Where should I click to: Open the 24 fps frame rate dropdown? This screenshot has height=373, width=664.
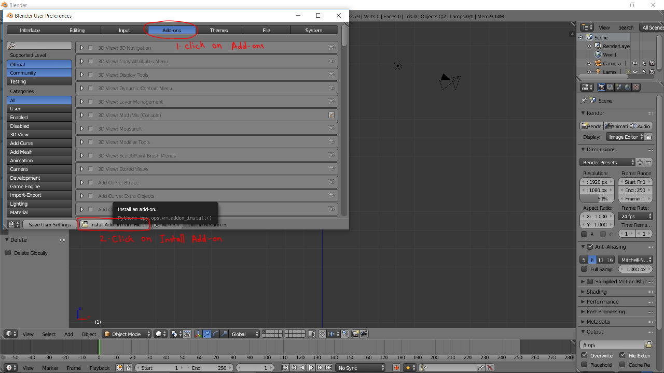(635, 216)
